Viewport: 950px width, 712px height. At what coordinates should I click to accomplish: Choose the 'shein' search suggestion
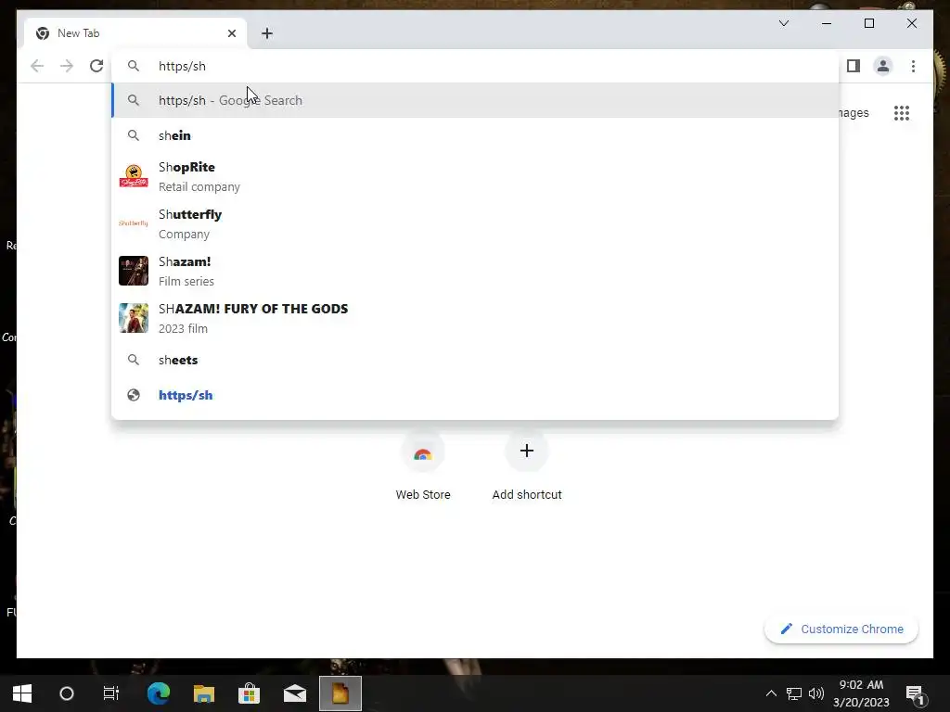475,135
